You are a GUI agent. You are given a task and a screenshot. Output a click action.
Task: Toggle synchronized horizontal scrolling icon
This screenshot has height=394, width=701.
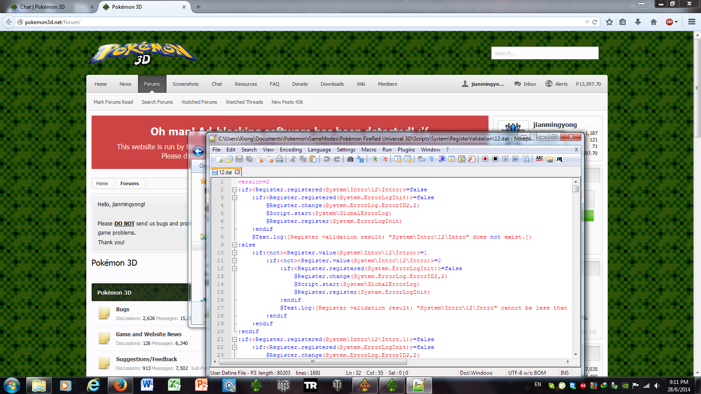tap(407, 159)
